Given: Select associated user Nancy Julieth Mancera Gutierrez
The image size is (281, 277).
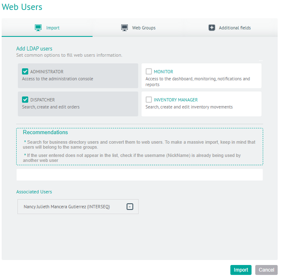Looking at the screenshot, I should (67, 207).
